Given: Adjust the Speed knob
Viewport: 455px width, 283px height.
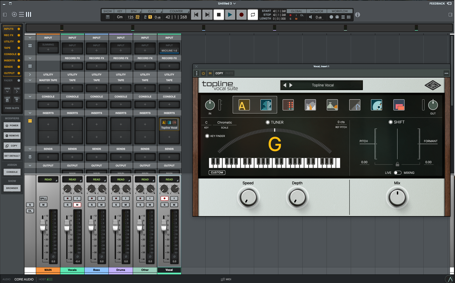Looking at the screenshot, I should click(248, 197).
